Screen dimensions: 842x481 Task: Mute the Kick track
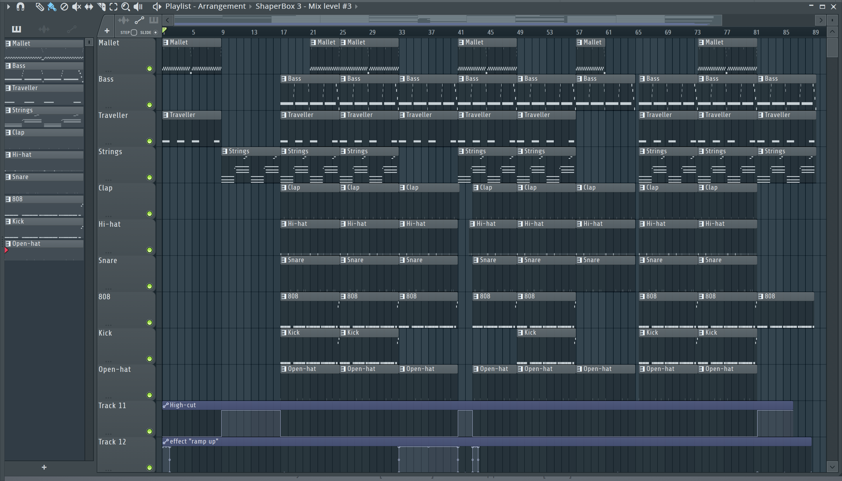click(x=149, y=359)
